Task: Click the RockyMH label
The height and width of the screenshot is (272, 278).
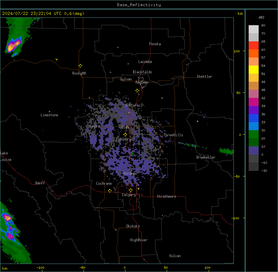Action: (79, 73)
